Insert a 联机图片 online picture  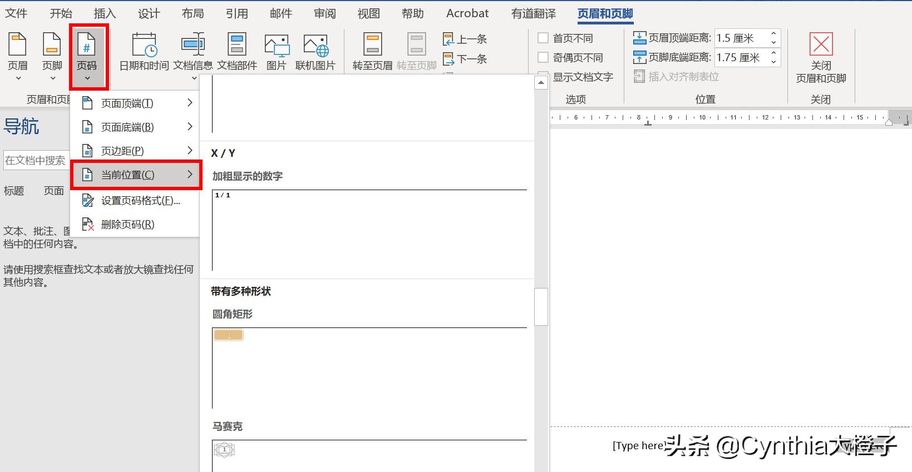(315, 52)
